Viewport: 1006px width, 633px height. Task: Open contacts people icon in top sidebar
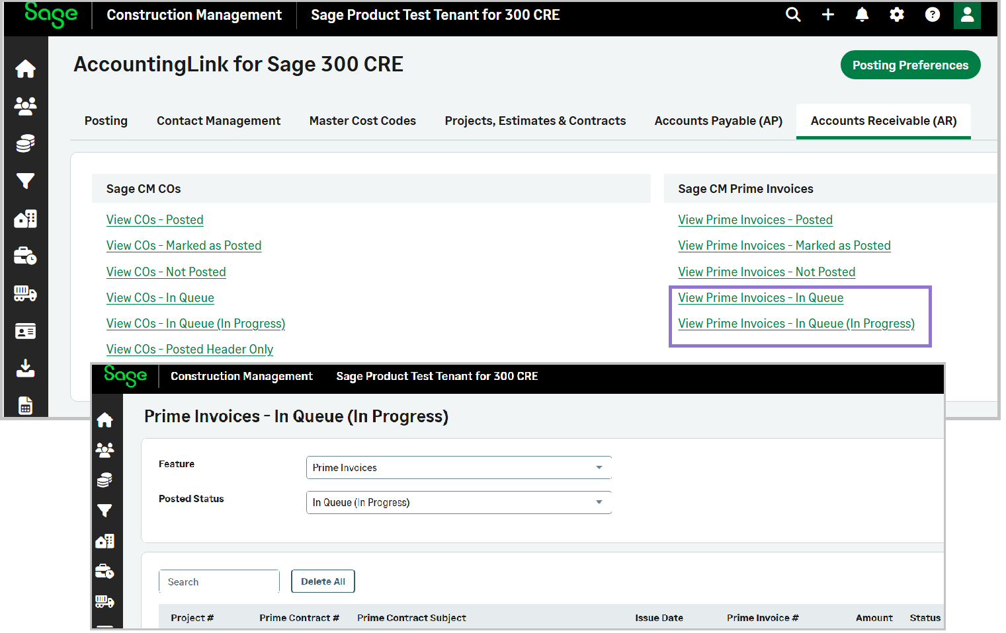click(26, 106)
